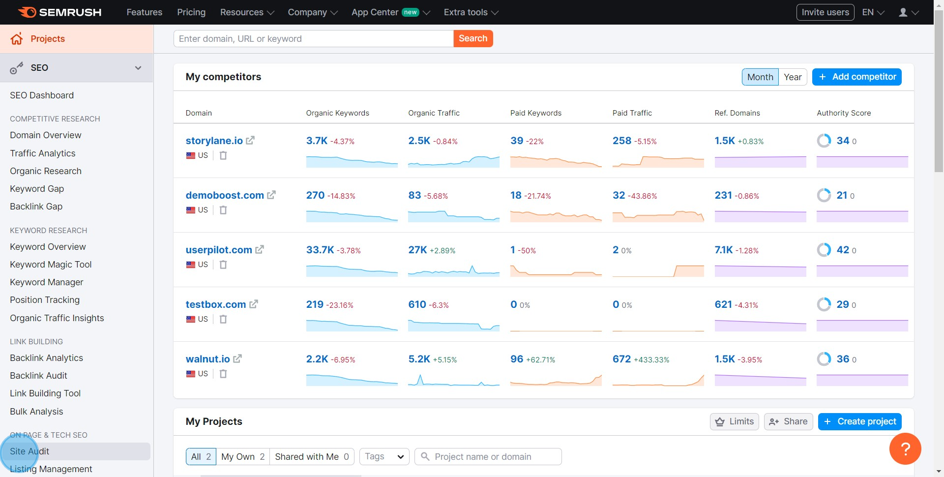
Task: Switch competitors view to Year
Action: [793, 77]
